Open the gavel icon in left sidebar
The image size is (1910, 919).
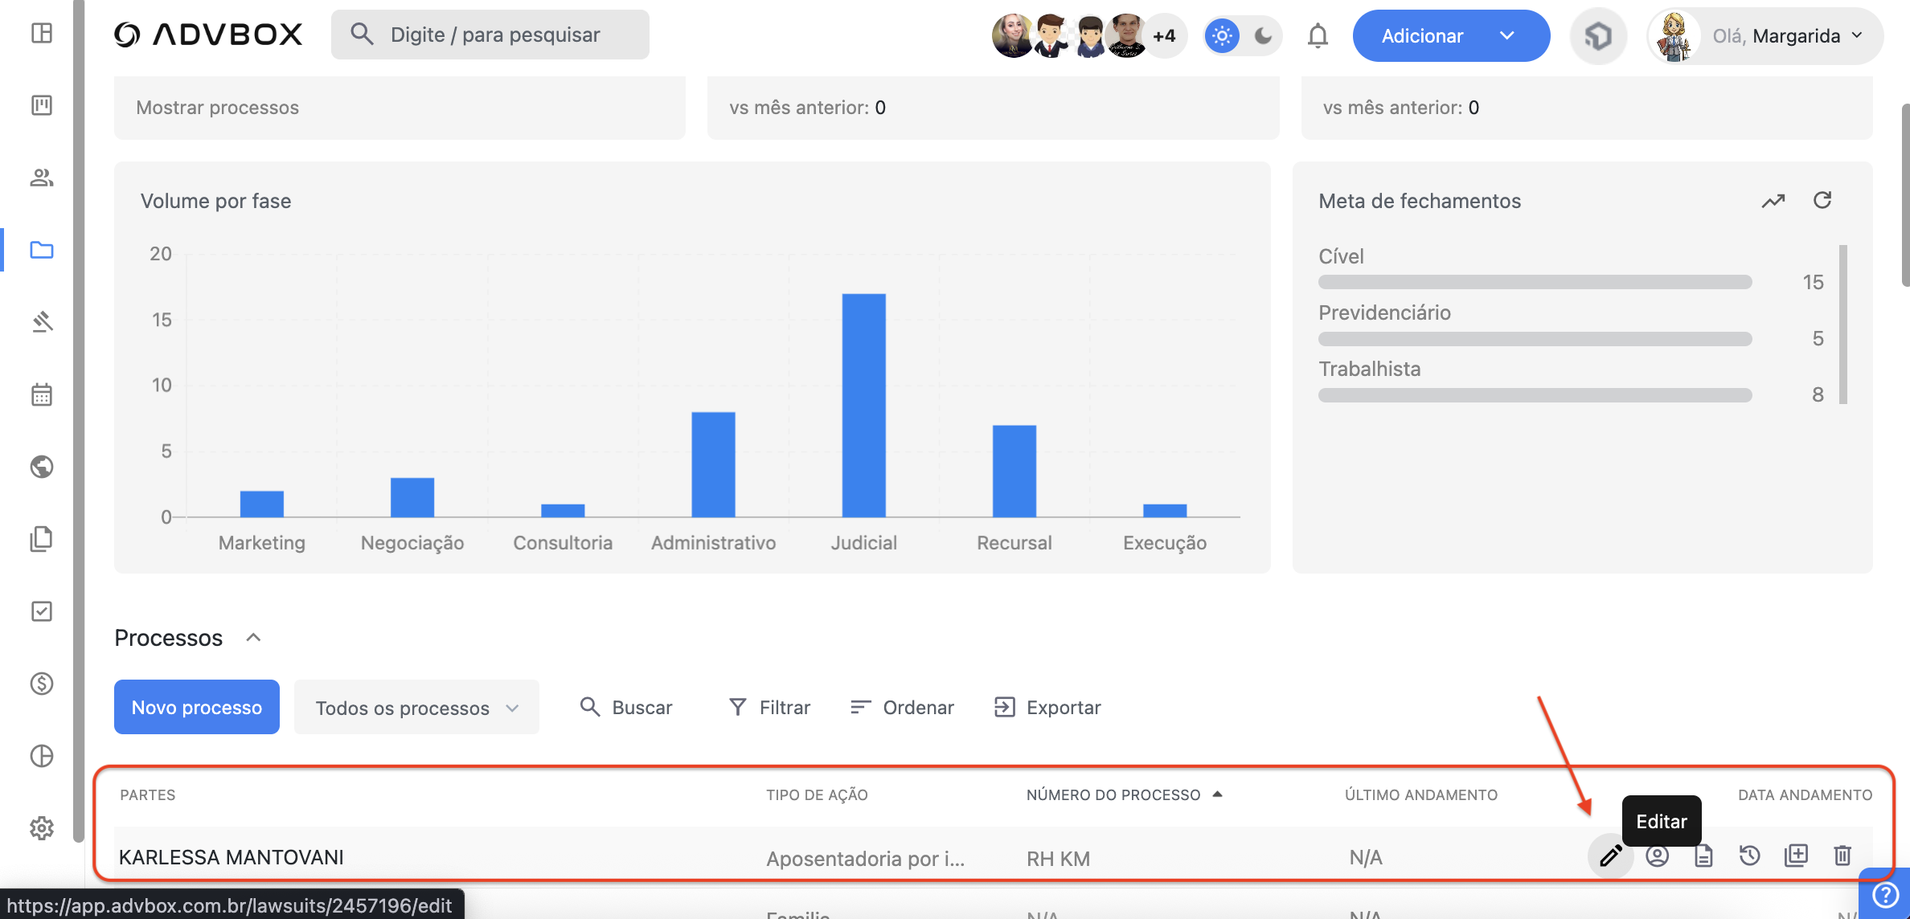click(42, 322)
